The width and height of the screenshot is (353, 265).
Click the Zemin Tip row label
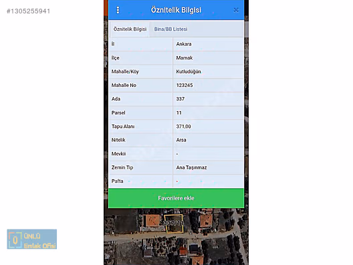click(x=122, y=167)
